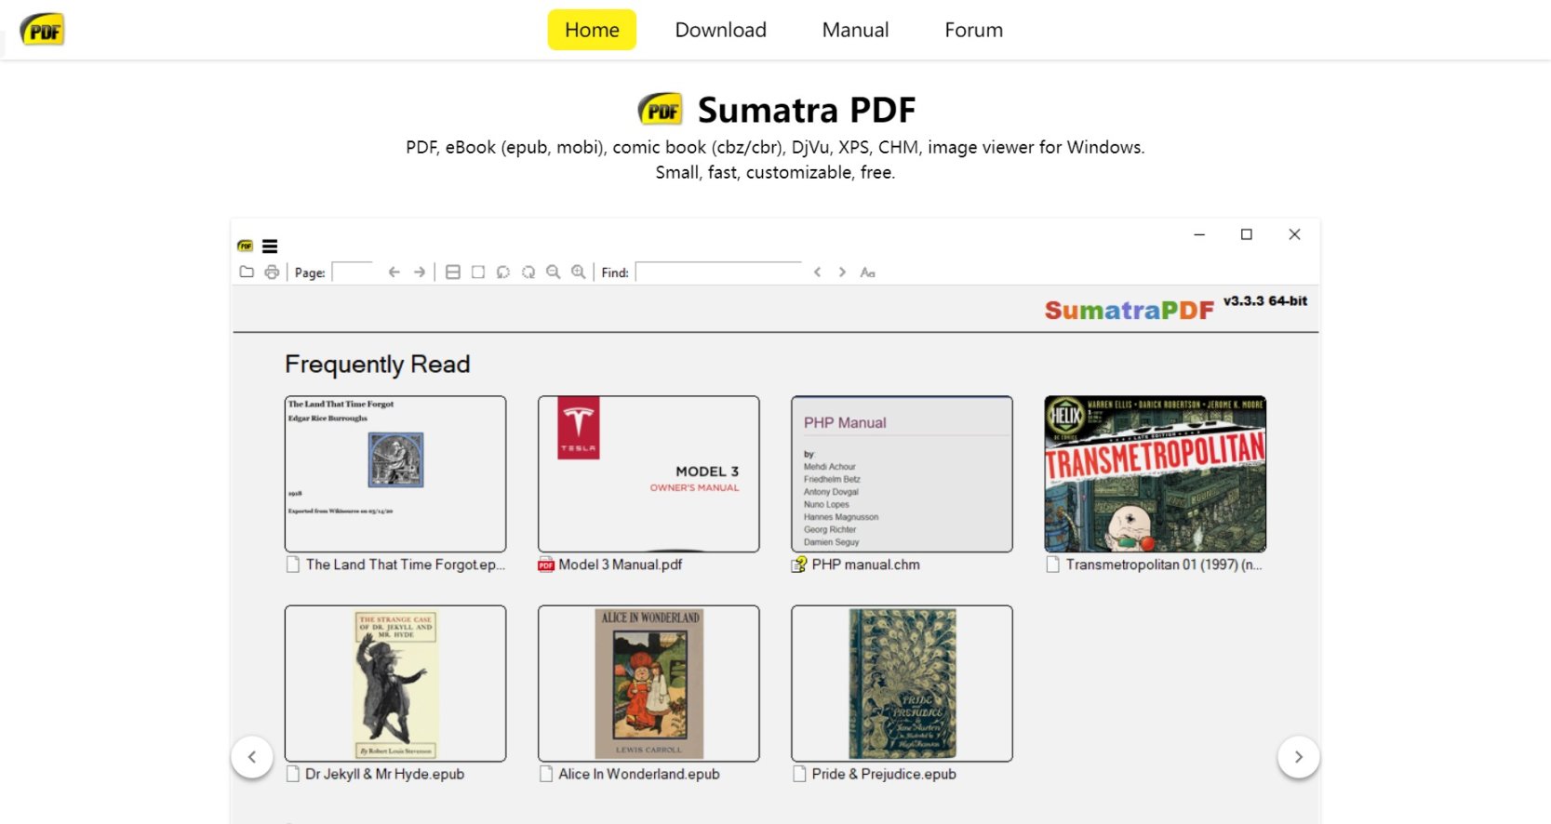Click the file name Model 3 Manual.pdf

[x=621, y=565]
